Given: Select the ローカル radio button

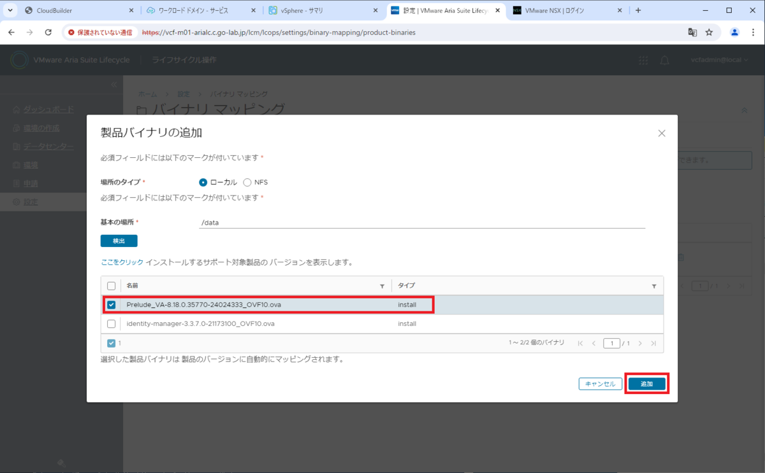Looking at the screenshot, I should coord(203,182).
